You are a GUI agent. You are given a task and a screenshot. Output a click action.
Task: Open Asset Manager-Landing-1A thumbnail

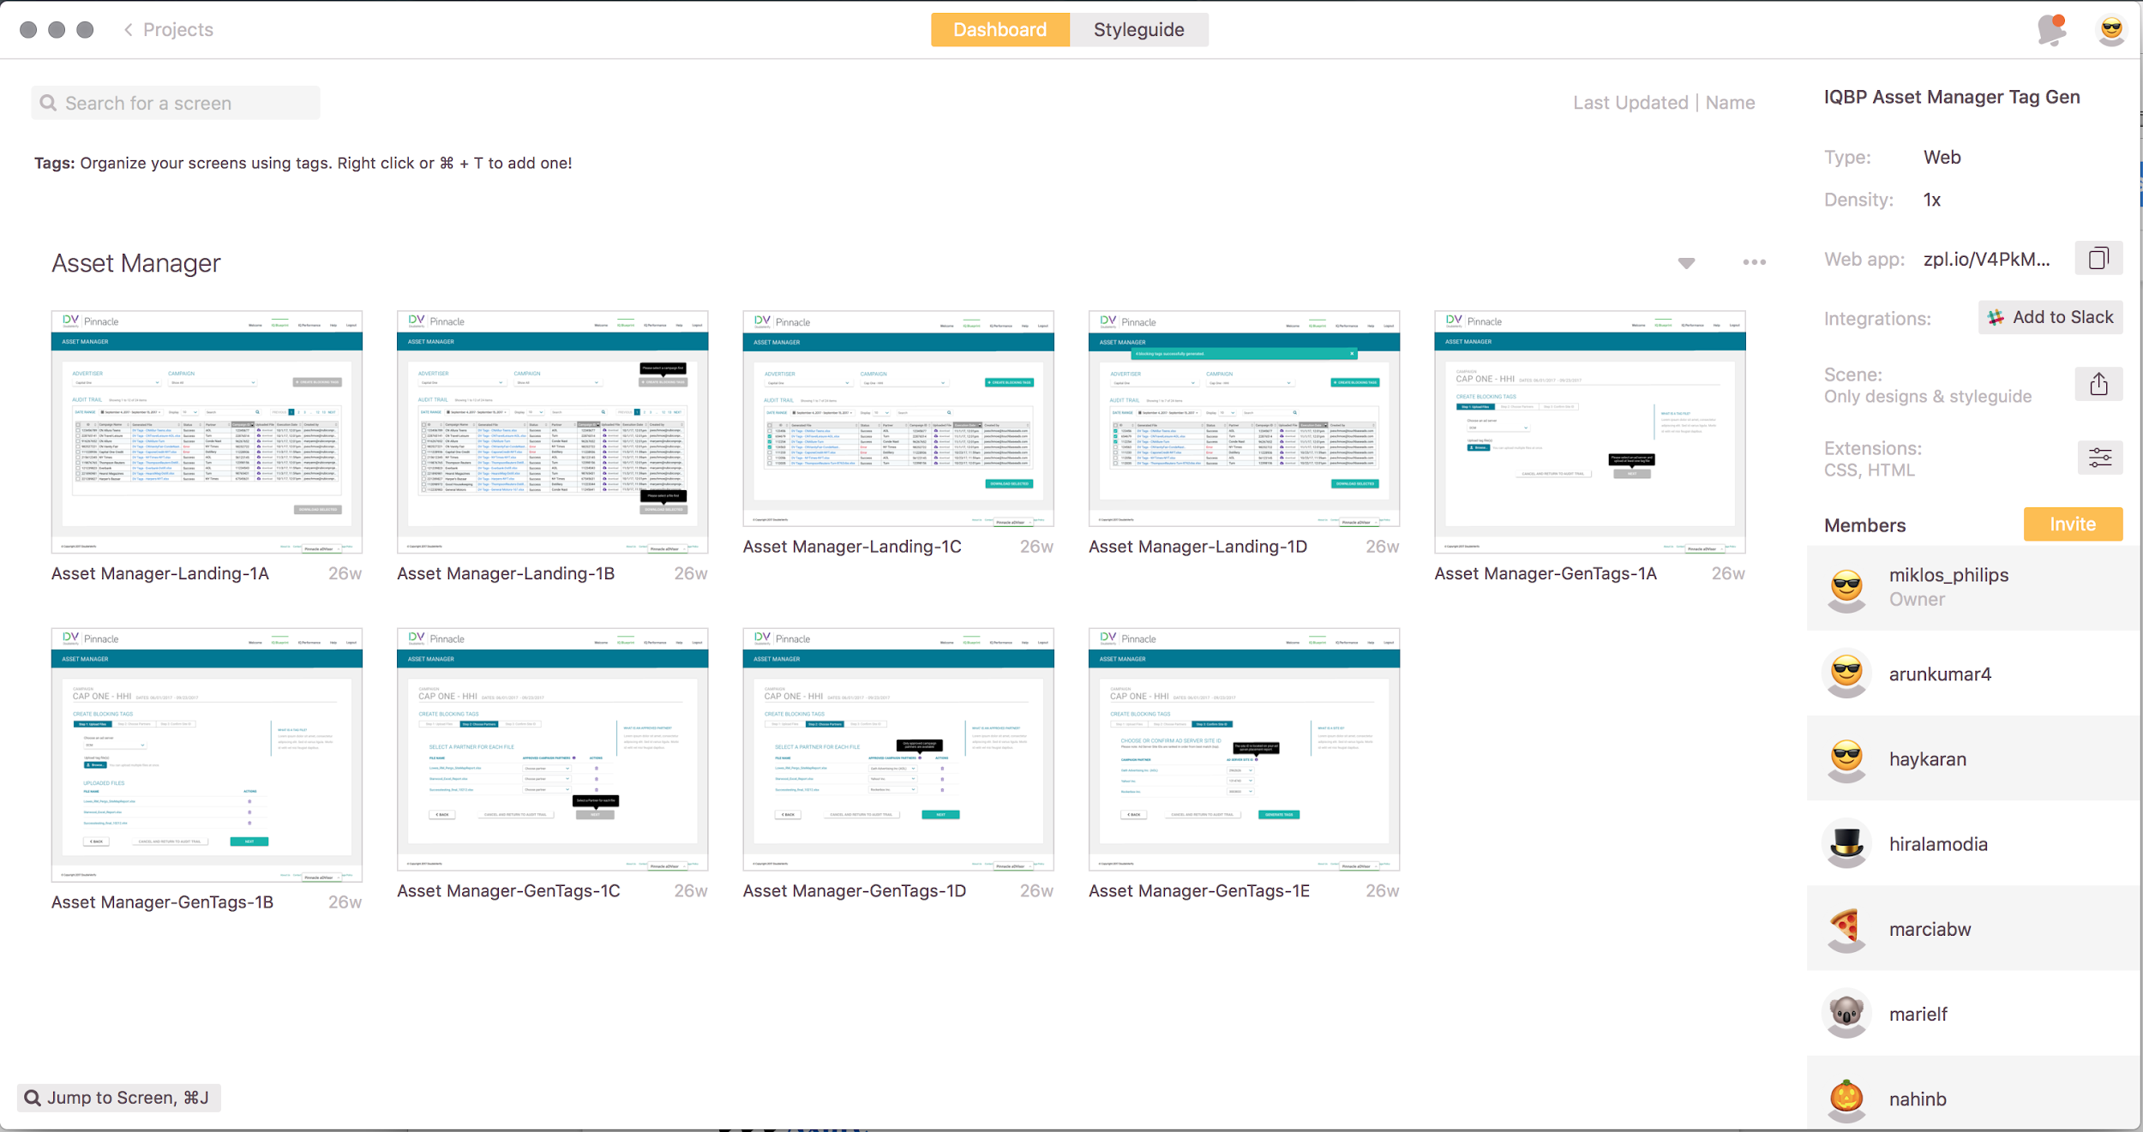(x=207, y=432)
